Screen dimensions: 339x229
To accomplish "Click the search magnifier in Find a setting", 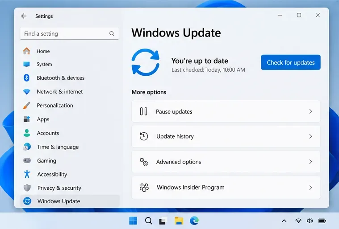I will [112, 34].
